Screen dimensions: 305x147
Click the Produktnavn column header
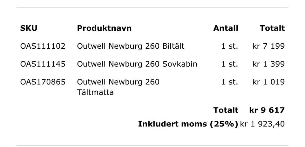pos(104,28)
